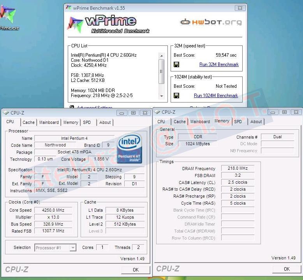303x280 pixels.
Task: Click the Core Voltage 1.856 V field
Action: point(101,159)
